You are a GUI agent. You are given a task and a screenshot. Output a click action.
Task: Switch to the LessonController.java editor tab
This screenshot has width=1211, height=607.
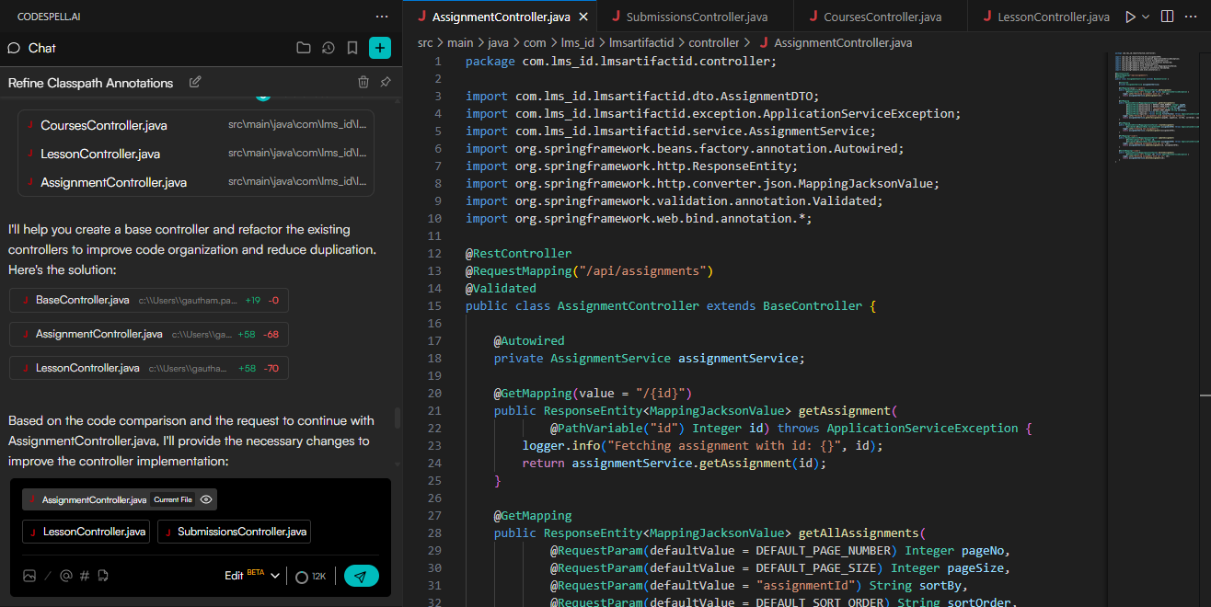(1046, 17)
